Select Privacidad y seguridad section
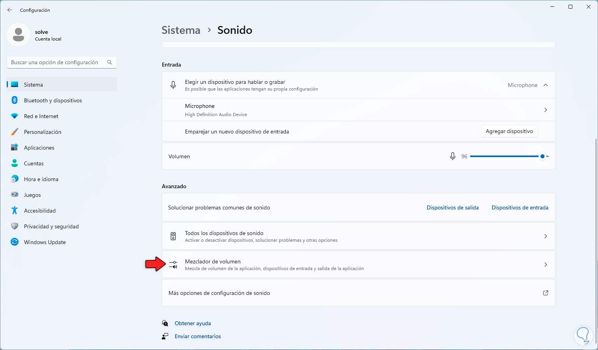 [x=51, y=226]
